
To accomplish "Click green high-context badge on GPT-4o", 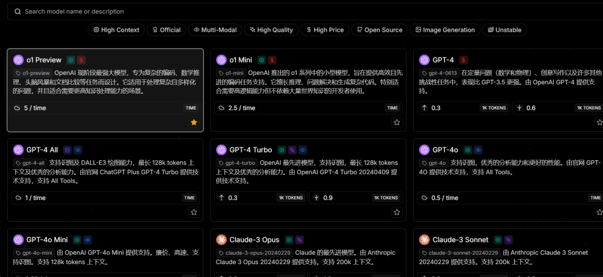I will tap(468, 150).
